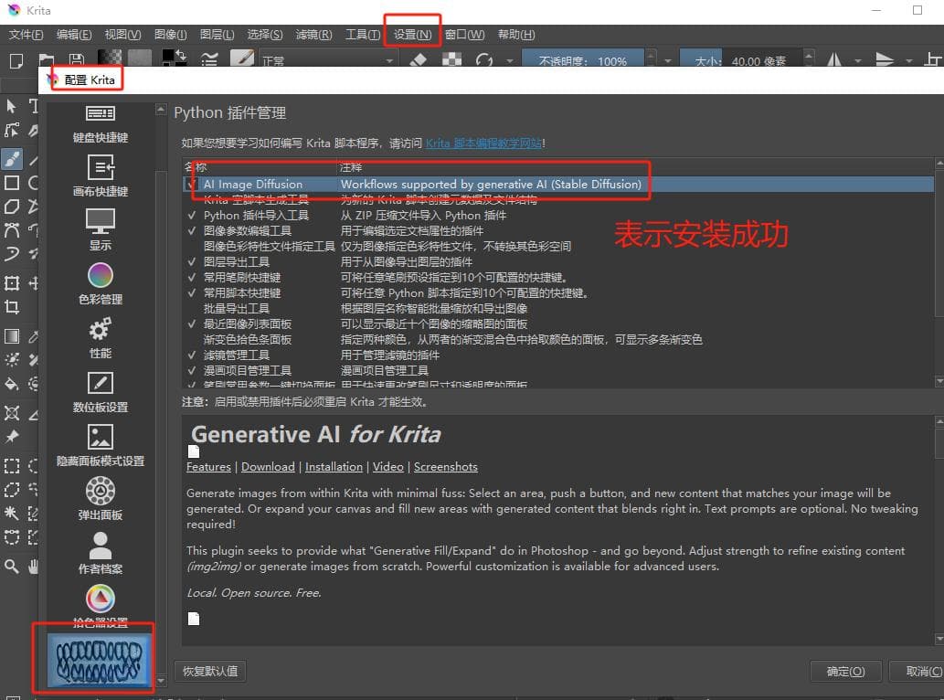Click the horizontal mirror tool icon
The width and height of the screenshot is (944, 700).
coord(833,60)
